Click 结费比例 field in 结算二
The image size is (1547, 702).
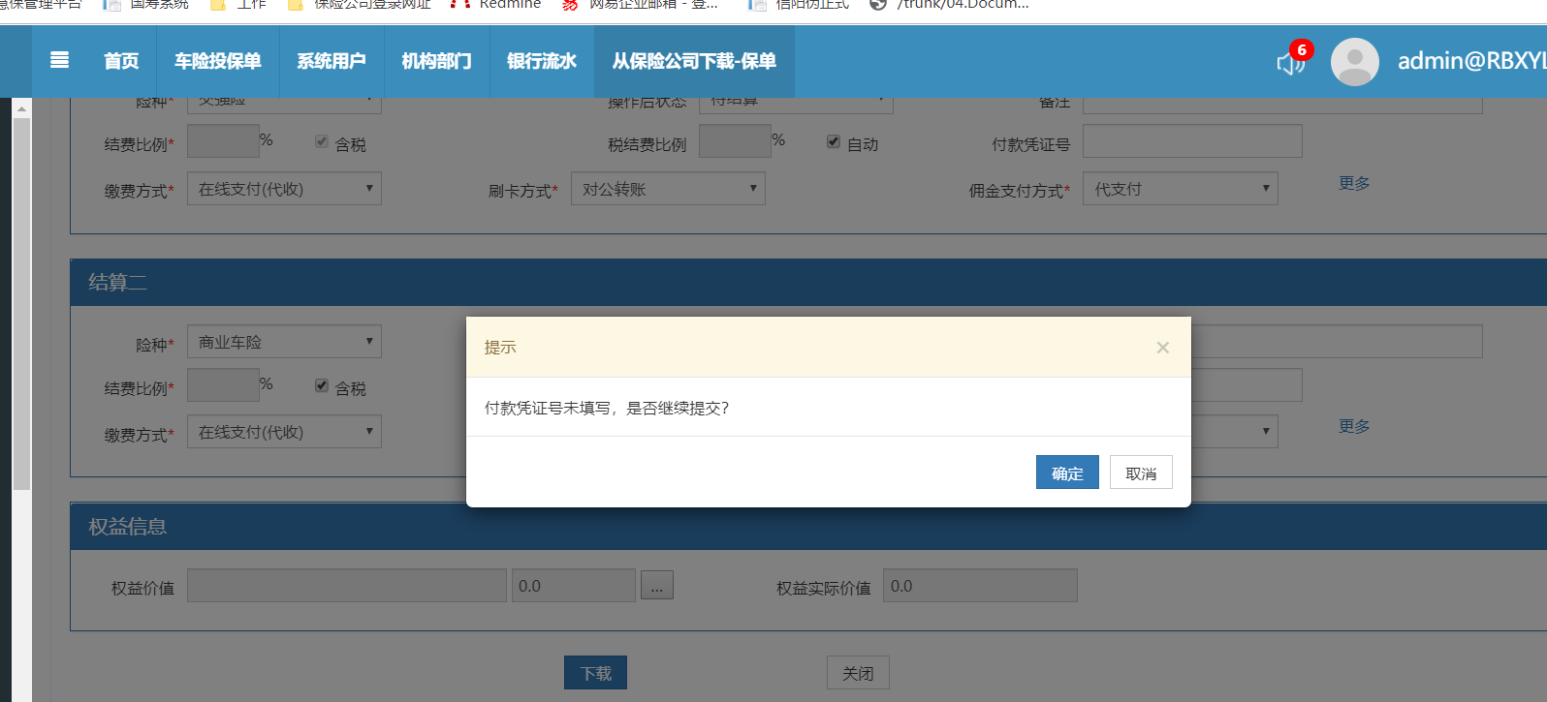point(223,385)
